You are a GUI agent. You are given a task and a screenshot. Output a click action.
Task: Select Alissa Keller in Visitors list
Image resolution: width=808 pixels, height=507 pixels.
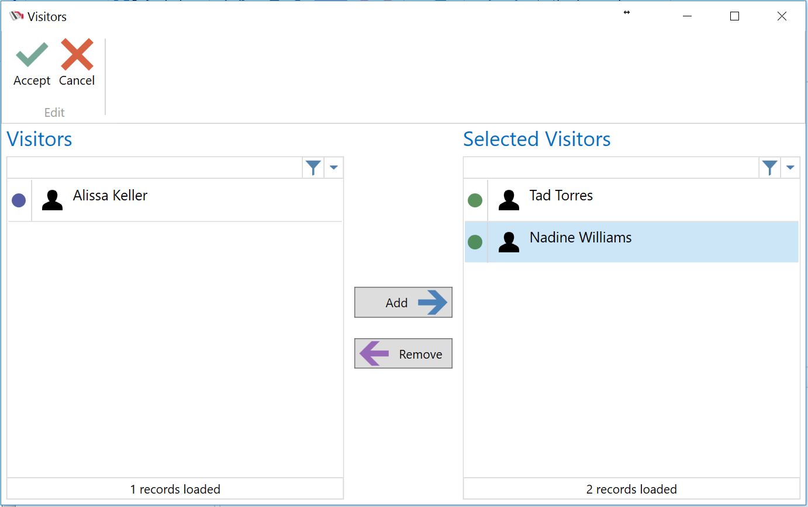tap(175, 200)
